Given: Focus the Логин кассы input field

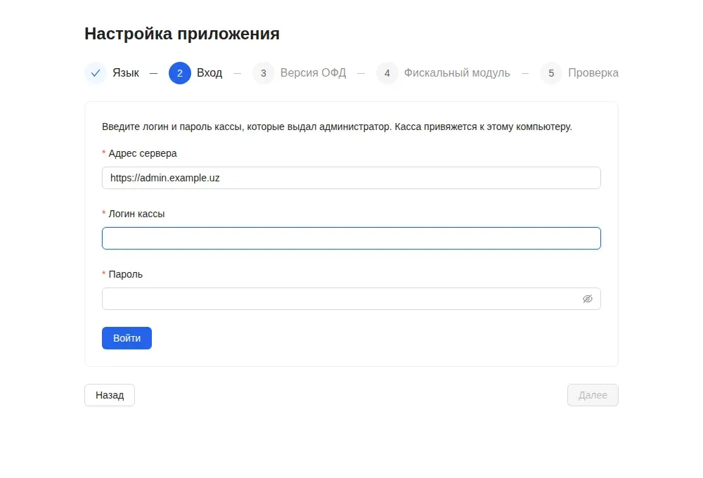Looking at the screenshot, I should pos(351,238).
